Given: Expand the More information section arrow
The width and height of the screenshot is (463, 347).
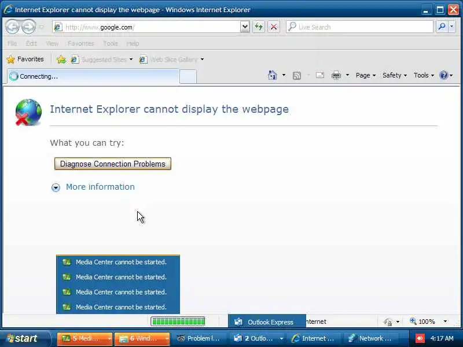Looking at the screenshot, I should [56, 187].
